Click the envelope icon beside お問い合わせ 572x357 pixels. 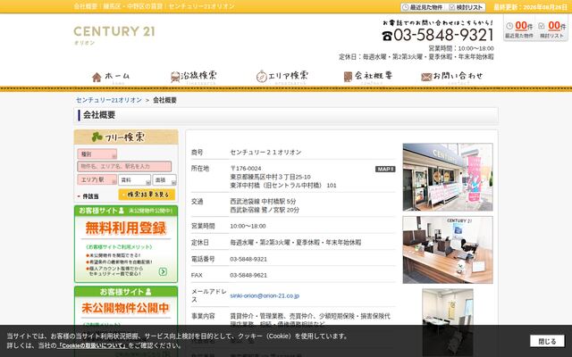426,77
